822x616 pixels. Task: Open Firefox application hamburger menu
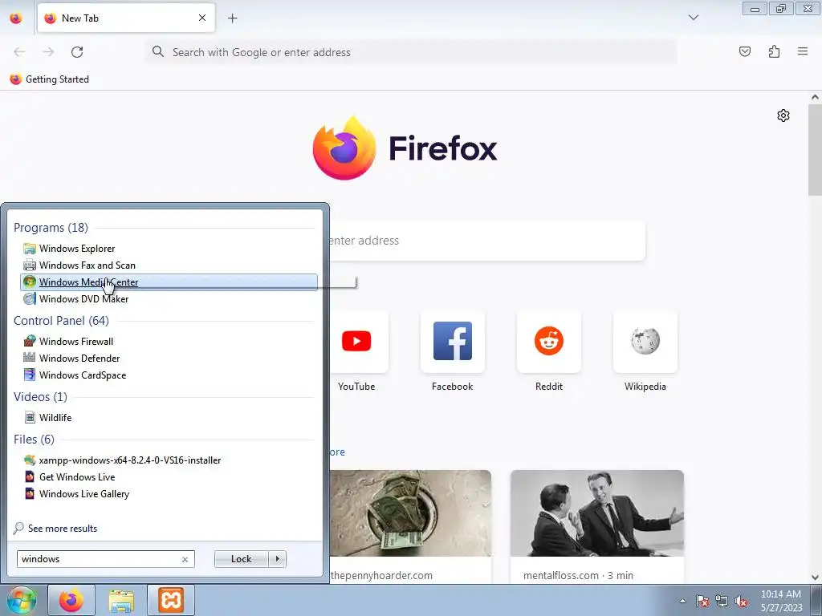tap(803, 51)
